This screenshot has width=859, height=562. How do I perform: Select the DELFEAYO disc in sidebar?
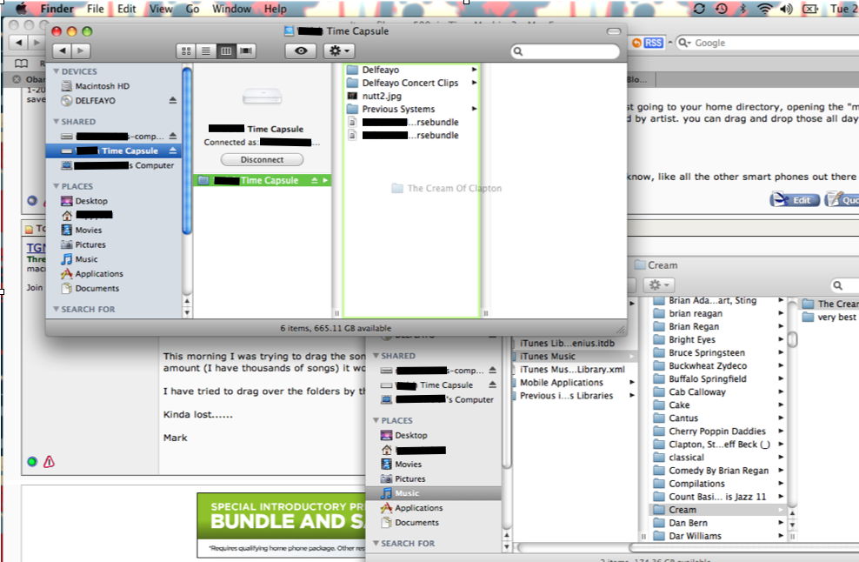pyautogui.click(x=96, y=100)
